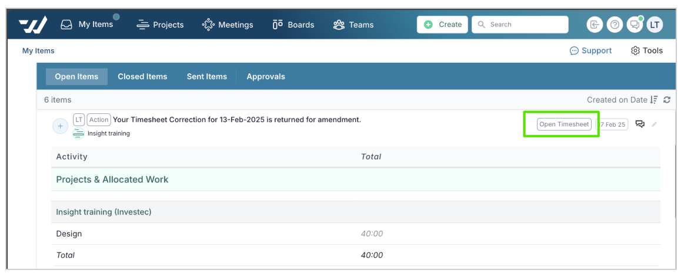This screenshot has width=681, height=277.
Task: Click in the Search field
Action: (x=520, y=25)
